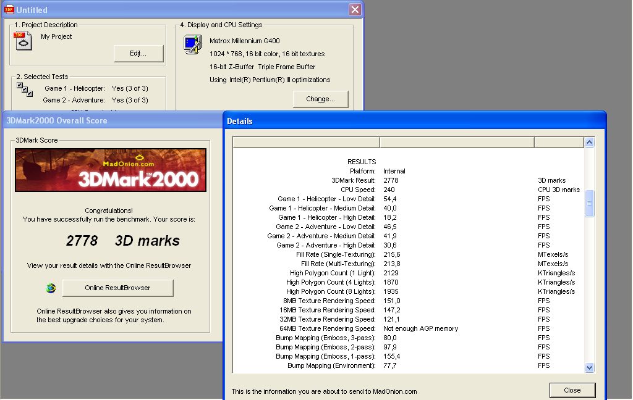Click the Game 2 - Adventure - Low Detail row
The width and height of the screenshot is (633, 400).
409,227
